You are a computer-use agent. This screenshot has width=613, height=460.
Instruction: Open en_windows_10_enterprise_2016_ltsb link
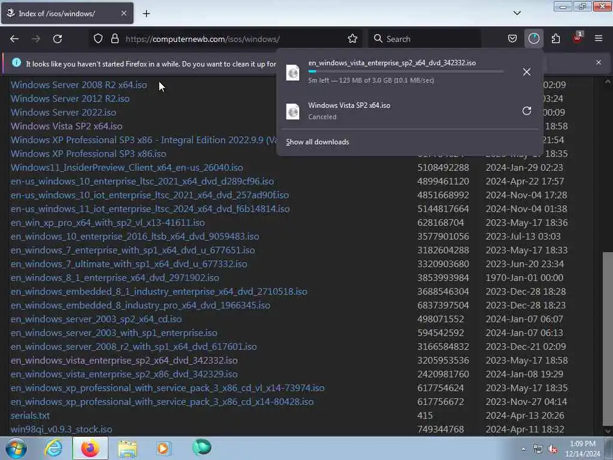point(135,236)
